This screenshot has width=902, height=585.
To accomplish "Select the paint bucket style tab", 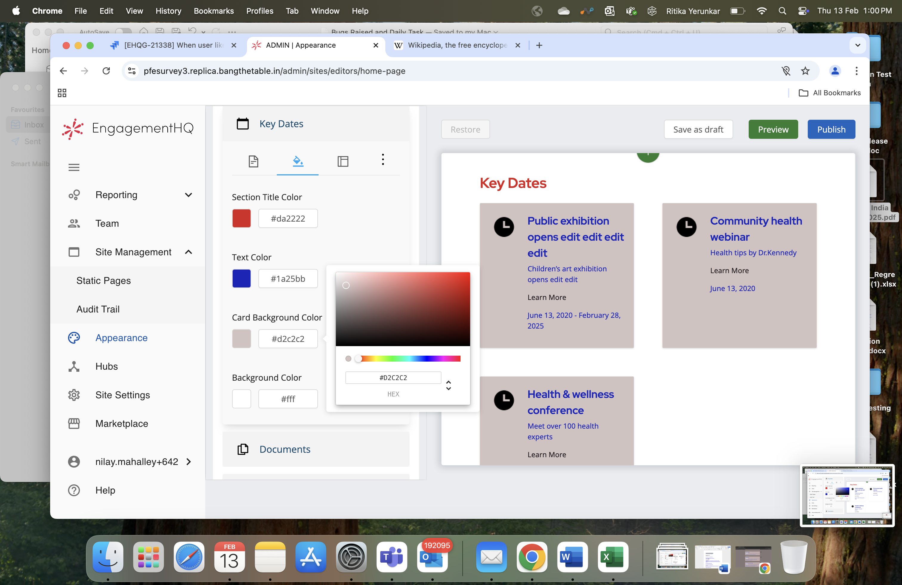I will tap(298, 161).
